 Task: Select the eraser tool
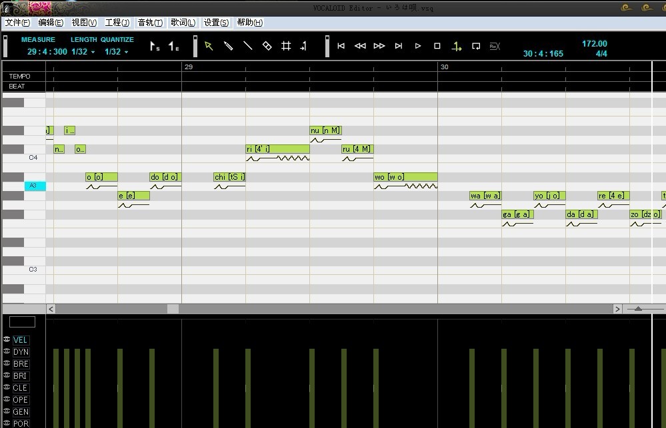tap(267, 46)
